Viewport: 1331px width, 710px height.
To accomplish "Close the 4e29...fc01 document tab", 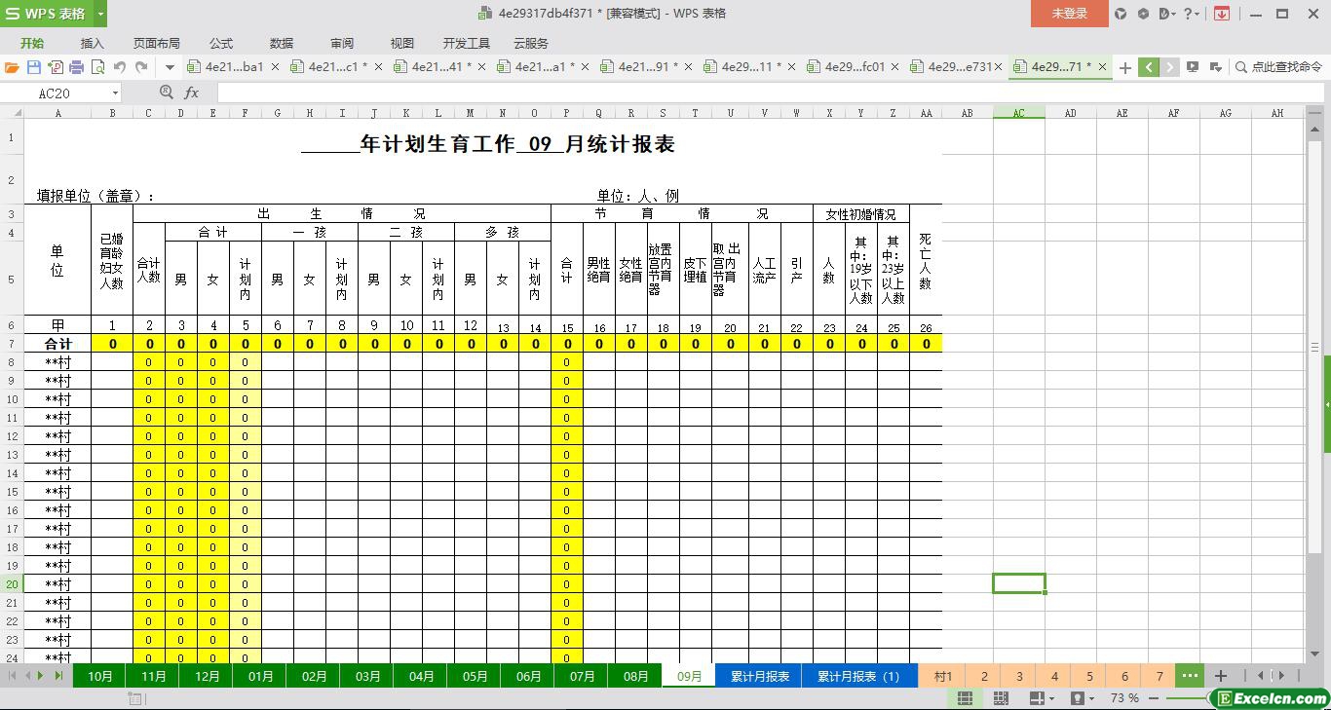I will (x=894, y=67).
